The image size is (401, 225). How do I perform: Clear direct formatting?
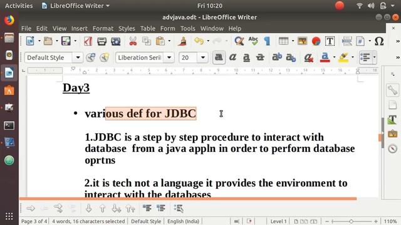pyautogui.click(x=309, y=57)
